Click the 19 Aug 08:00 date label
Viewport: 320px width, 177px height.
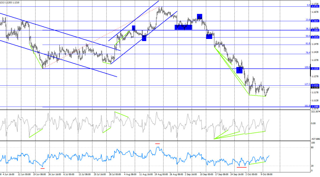pos(161,175)
